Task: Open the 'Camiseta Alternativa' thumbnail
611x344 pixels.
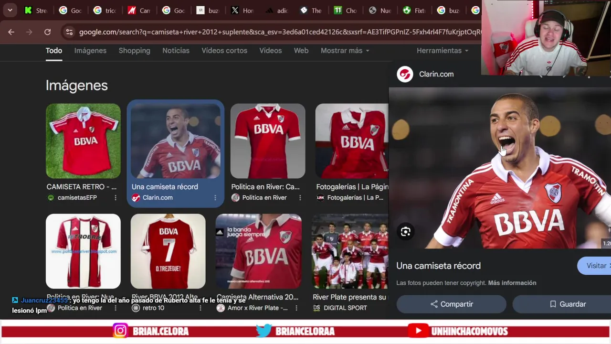Action: [x=258, y=251]
